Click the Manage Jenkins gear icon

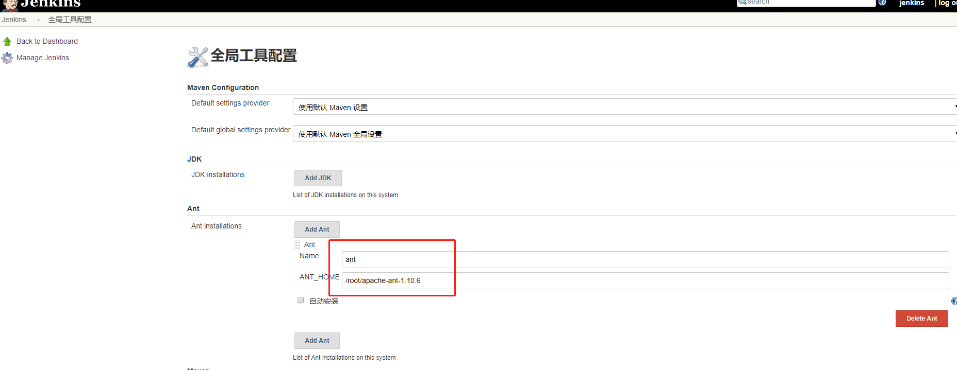(x=7, y=58)
